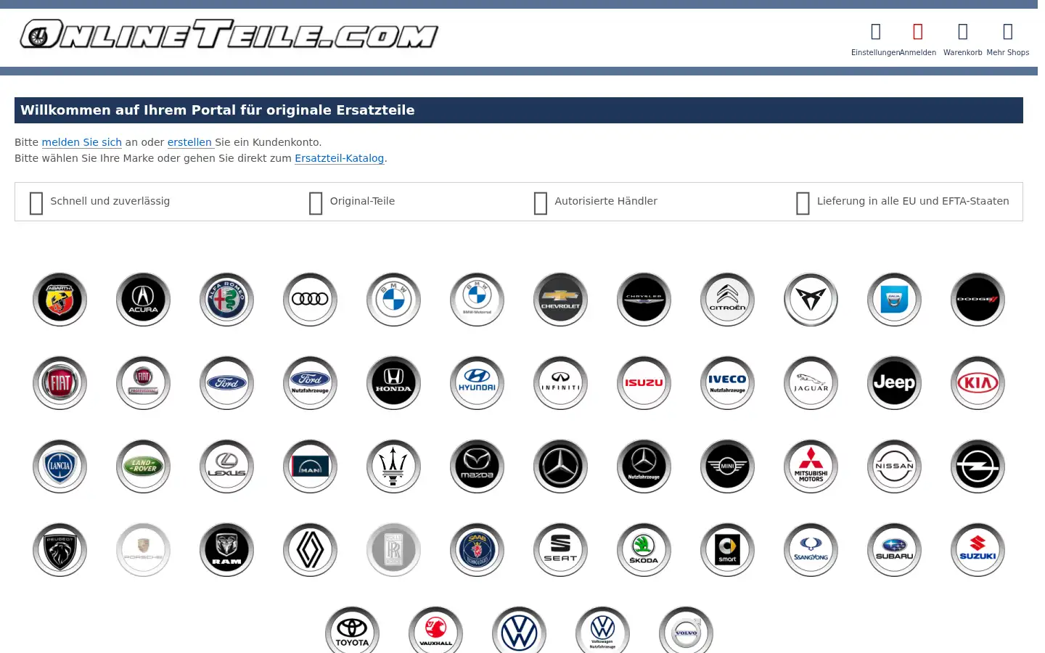The image size is (1045, 653).
Task: Choose the MINI logo
Action: pyautogui.click(x=727, y=467)
